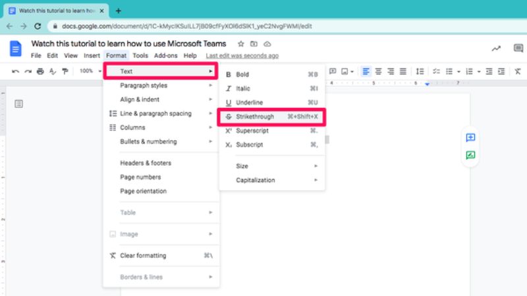Justify text alignment

click(402, 71)
